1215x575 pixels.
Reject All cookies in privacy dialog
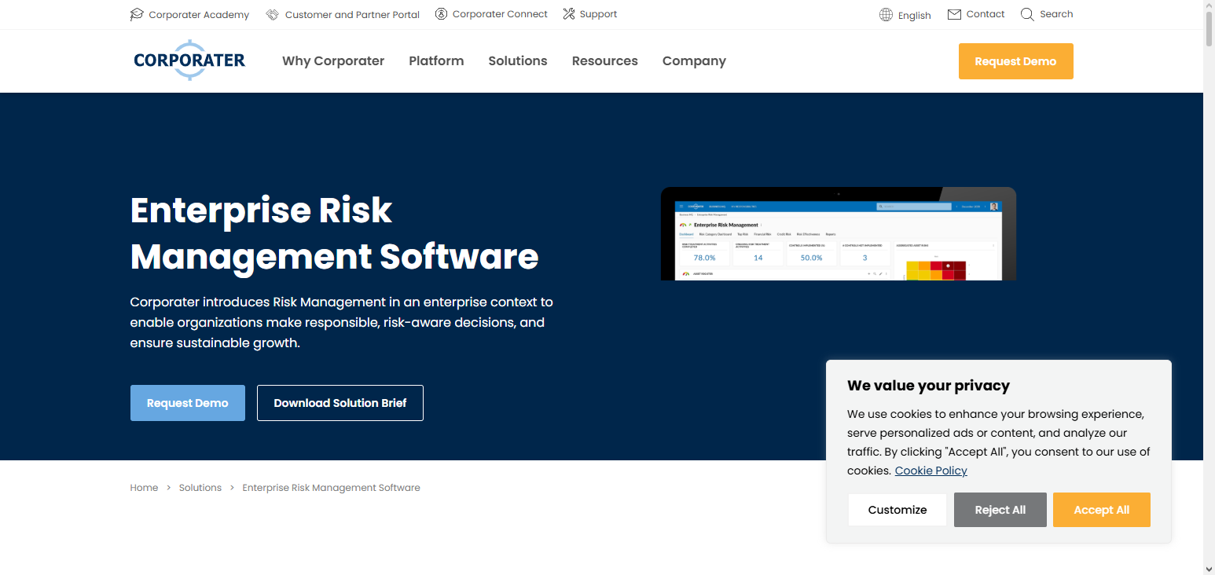tap(1000, 510)
